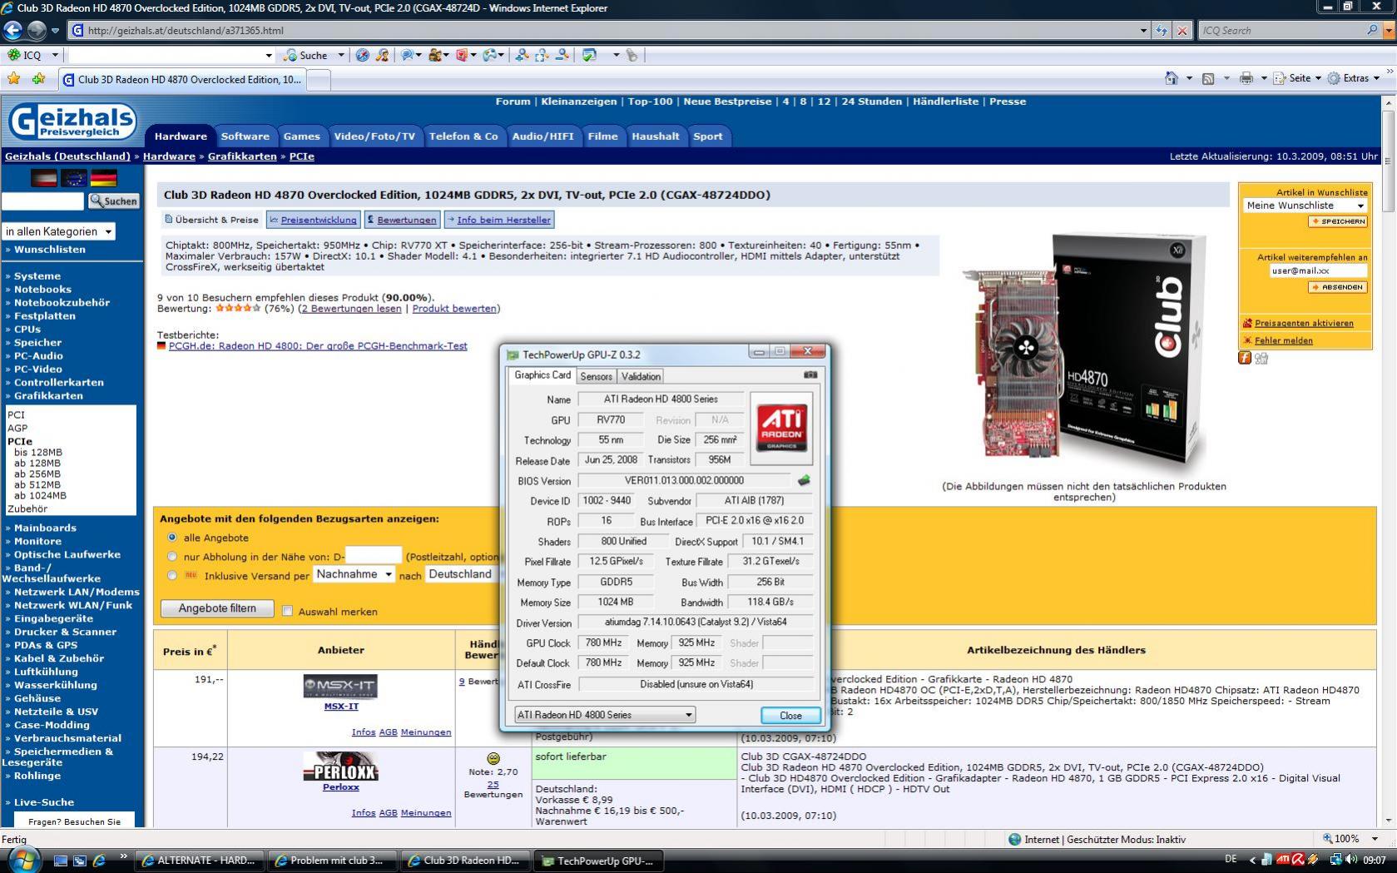Open the Perloxx vendor link

(341, 786)
